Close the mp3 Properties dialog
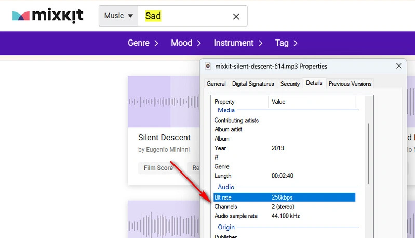 [x=399, y=66]
